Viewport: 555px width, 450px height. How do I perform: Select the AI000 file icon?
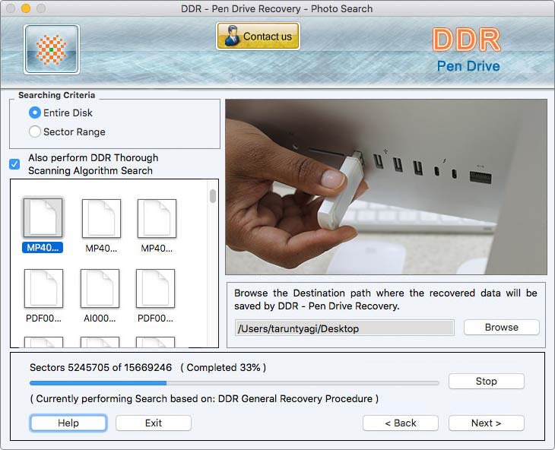click(100, 288)
